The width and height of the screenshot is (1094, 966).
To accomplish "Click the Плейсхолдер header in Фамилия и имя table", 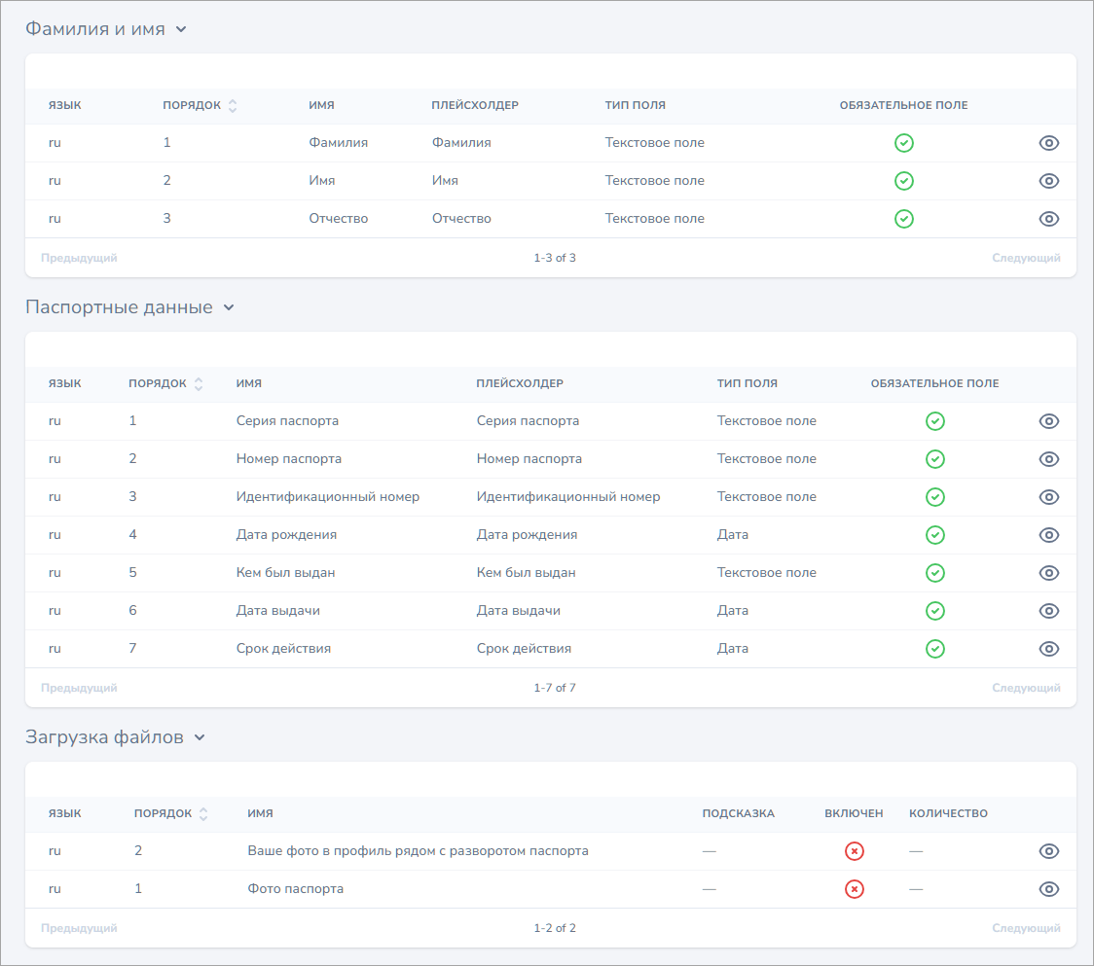I will [x=474, y=105].
